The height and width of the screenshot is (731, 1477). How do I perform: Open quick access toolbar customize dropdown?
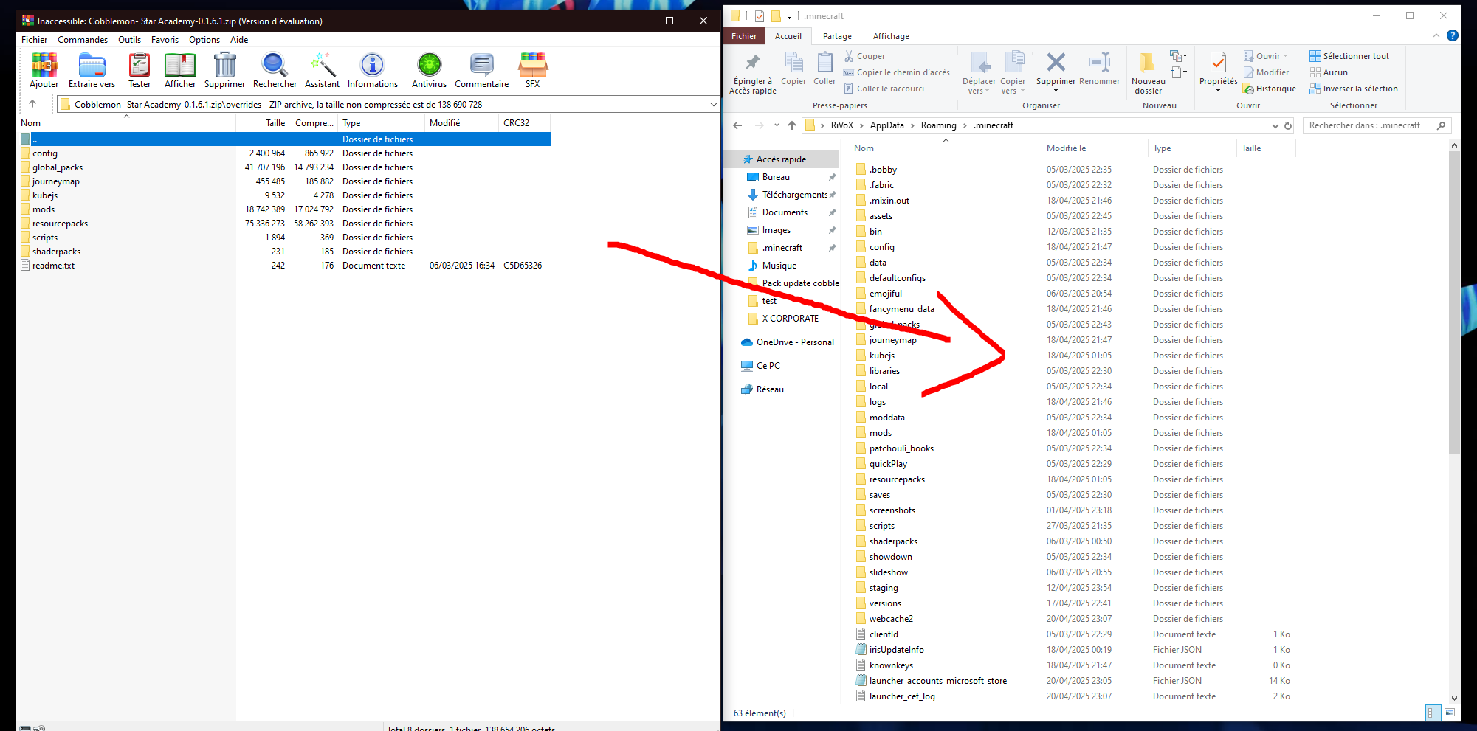click(789, 16)
